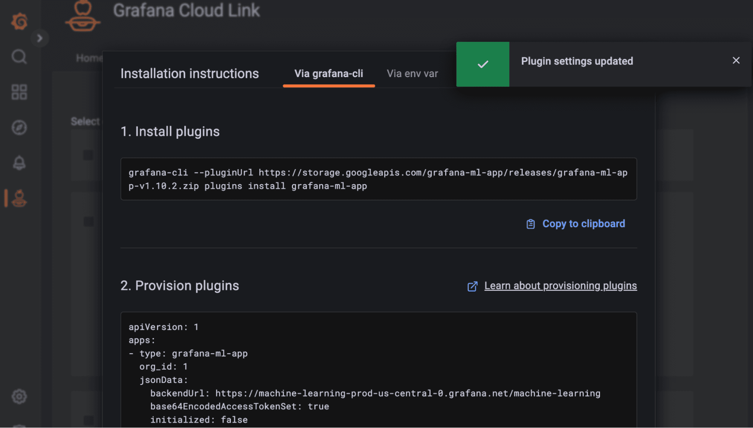
Task: Open the Explore compass icon
Action: pos(19,127)
